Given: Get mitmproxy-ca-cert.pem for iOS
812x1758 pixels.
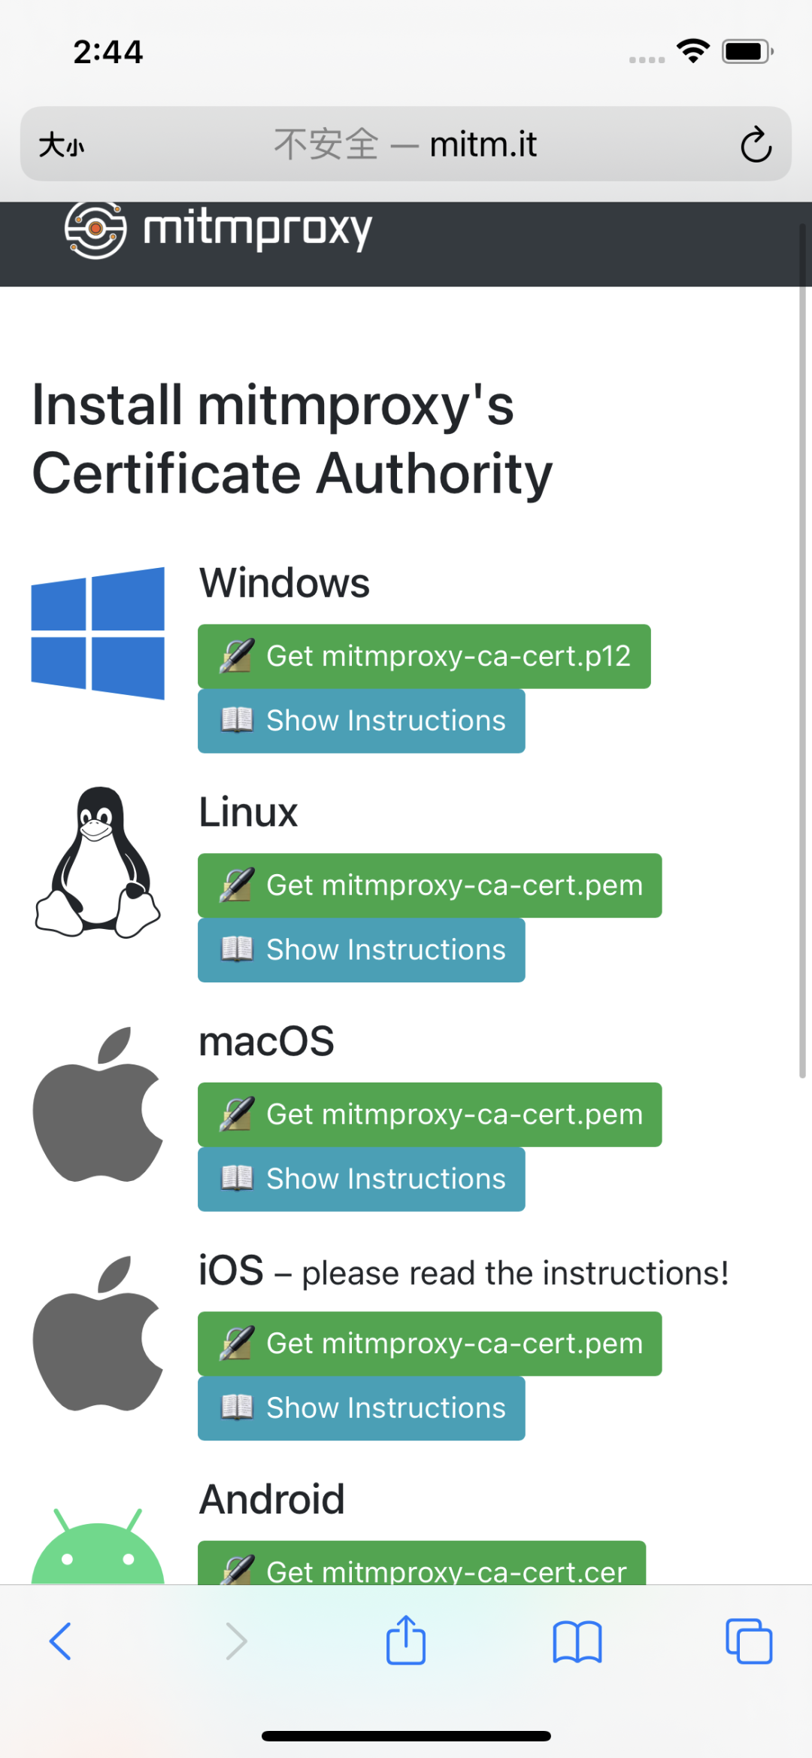Looking at the screenshot, I should tap(429, 1344).
